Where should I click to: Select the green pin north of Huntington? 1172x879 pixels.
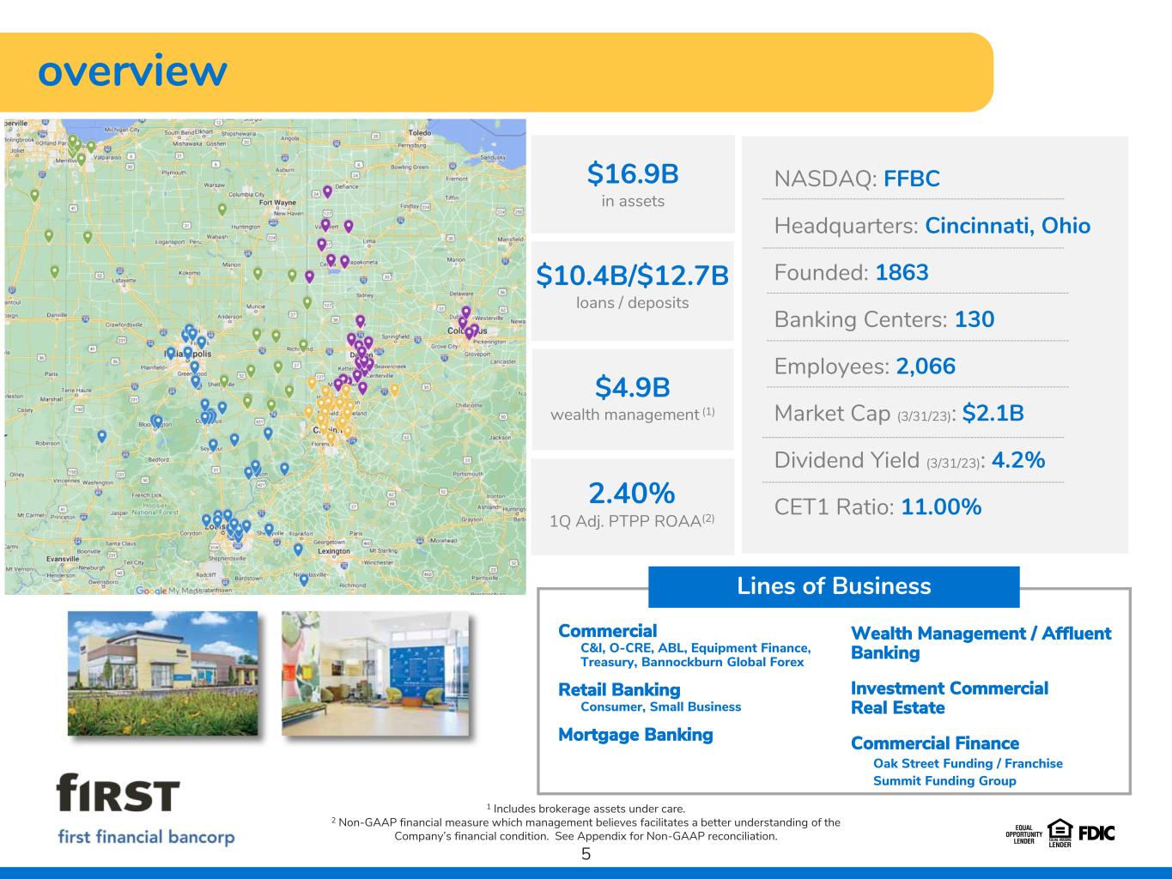point(222,209)
